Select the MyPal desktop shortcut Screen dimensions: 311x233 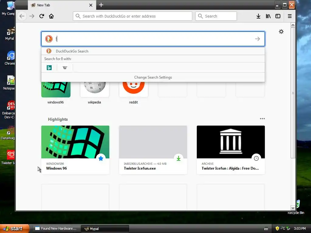coord(10,34)
